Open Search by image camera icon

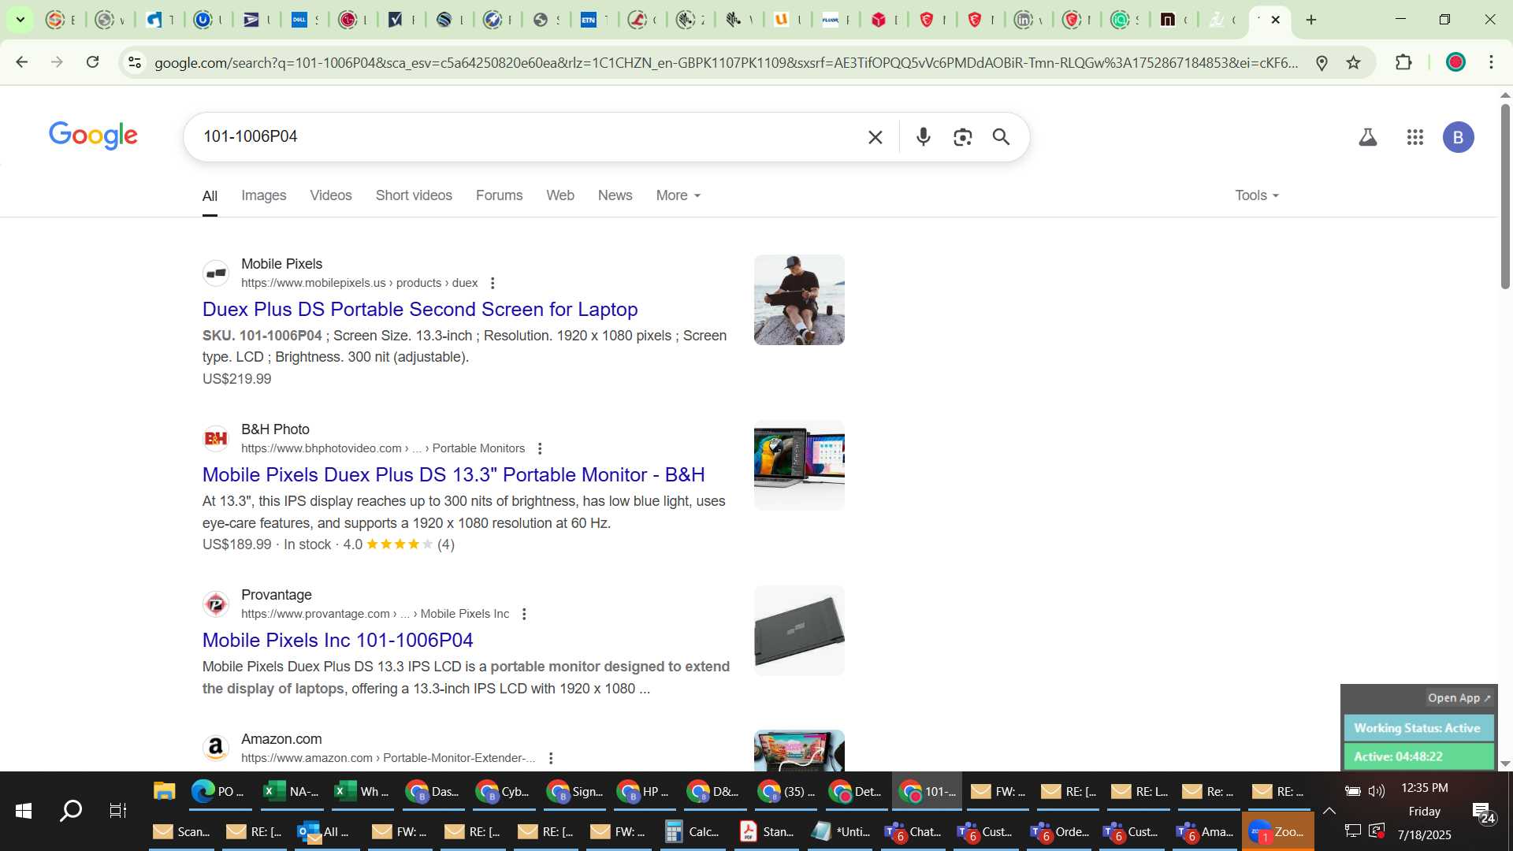tap(962, 137)
